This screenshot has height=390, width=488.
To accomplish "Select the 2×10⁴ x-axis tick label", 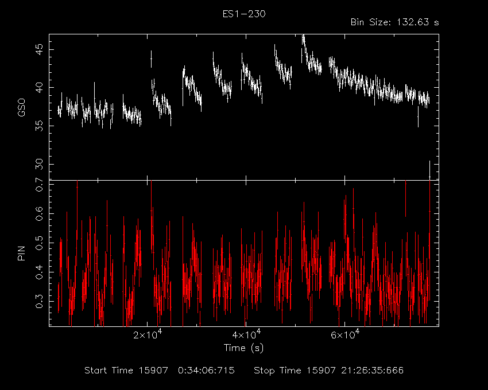I will 148,334.
